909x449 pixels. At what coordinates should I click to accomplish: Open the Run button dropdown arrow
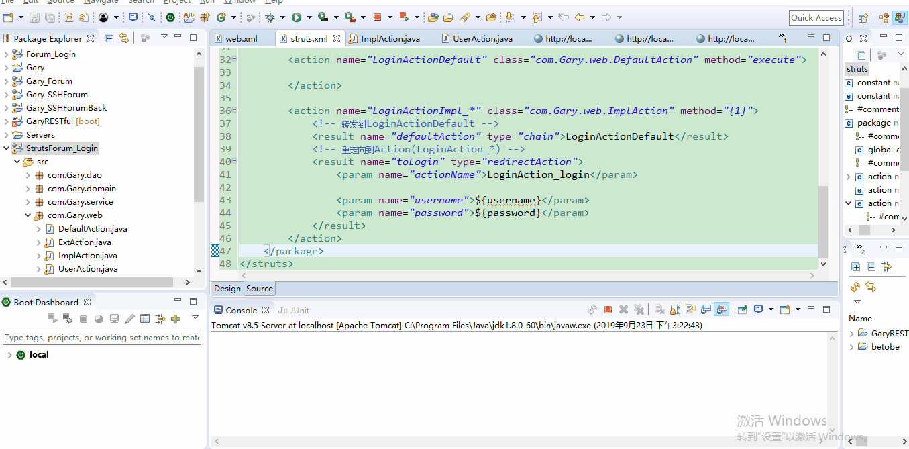point(309,17)
